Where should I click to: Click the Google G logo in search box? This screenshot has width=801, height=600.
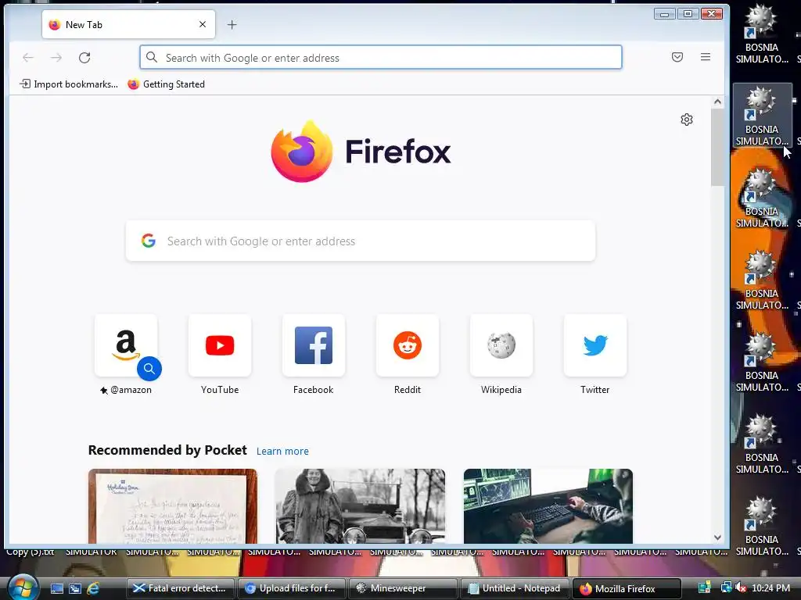(149, 241)
